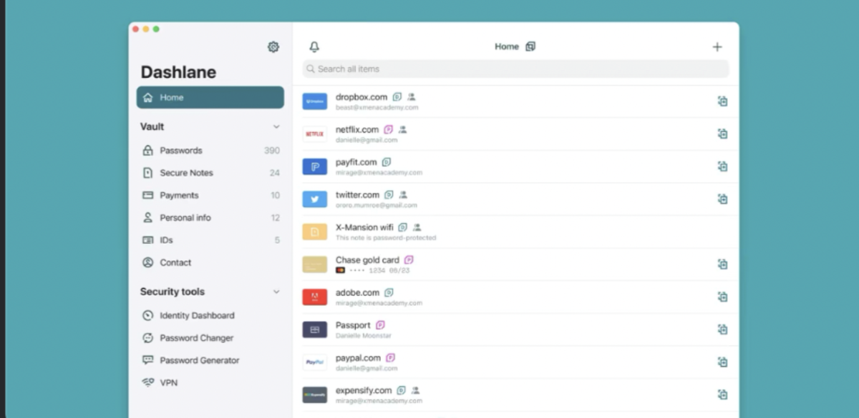
Task: Open Secure Notes section
Action: (x=186, y=173)
